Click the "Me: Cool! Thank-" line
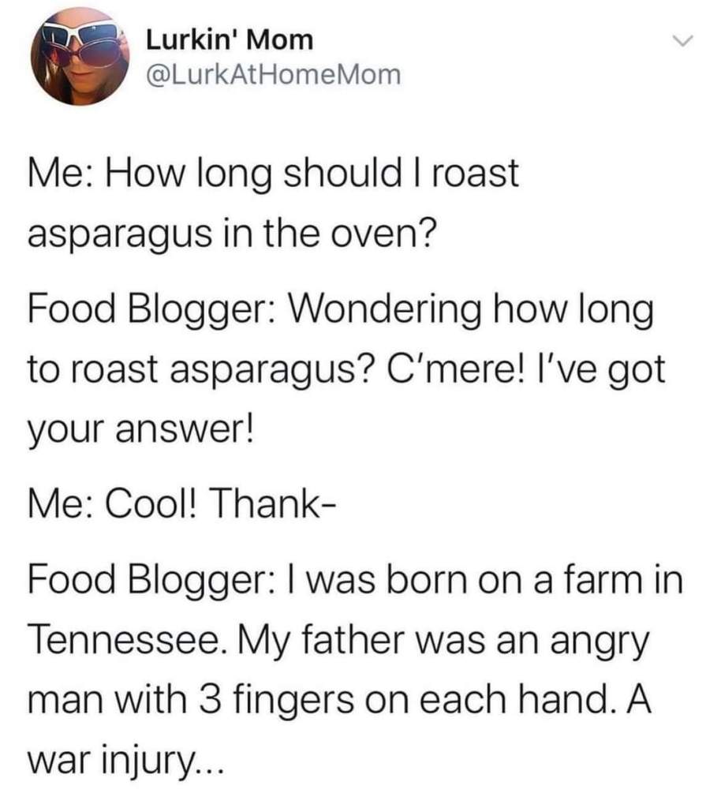 pos(182,503)
